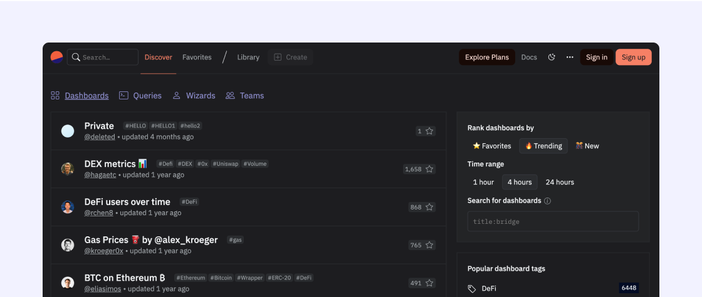702x297 pixels.
Task: Click the tag icon next to DeFi
Action: pyautogui.click(x=471, y=288)
